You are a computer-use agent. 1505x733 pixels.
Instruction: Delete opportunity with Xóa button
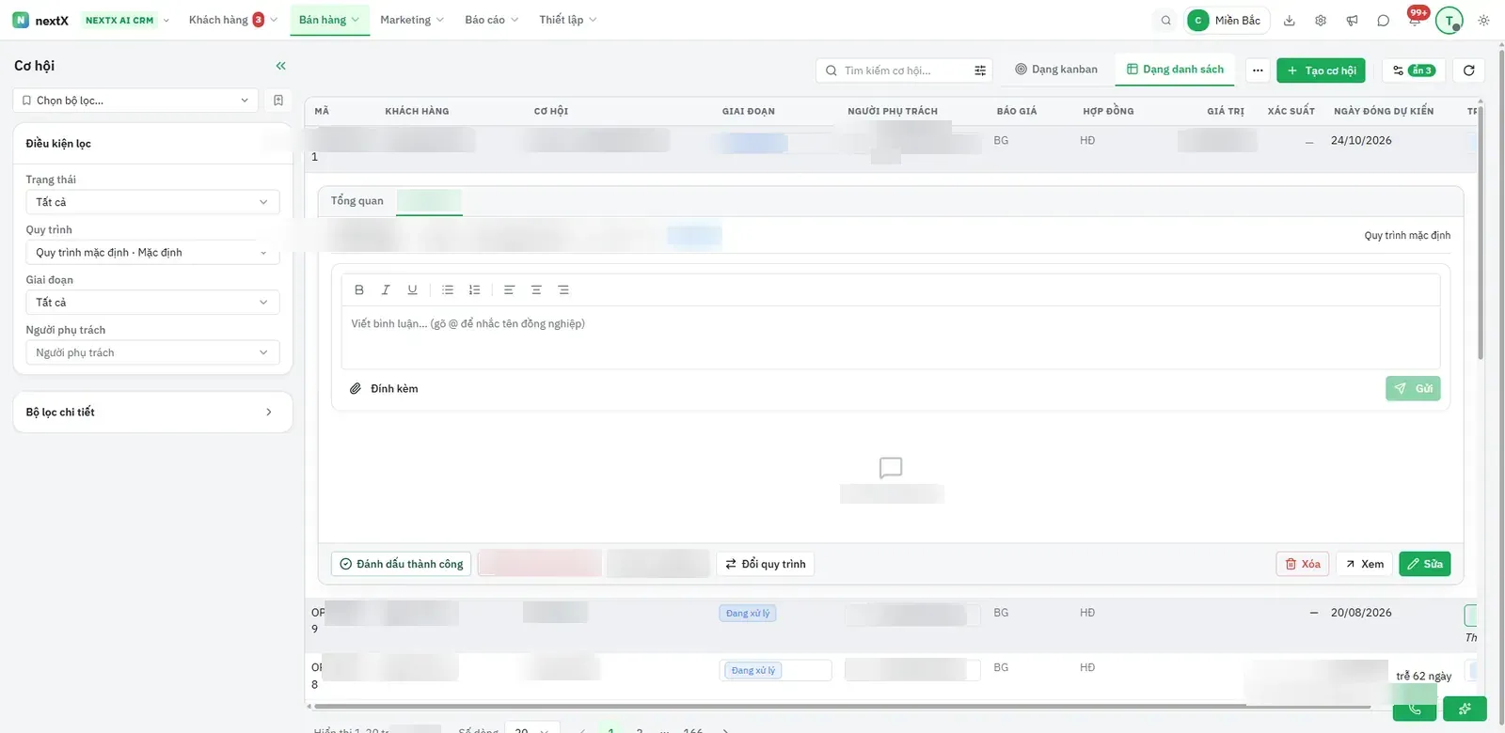click(1303, 564)
